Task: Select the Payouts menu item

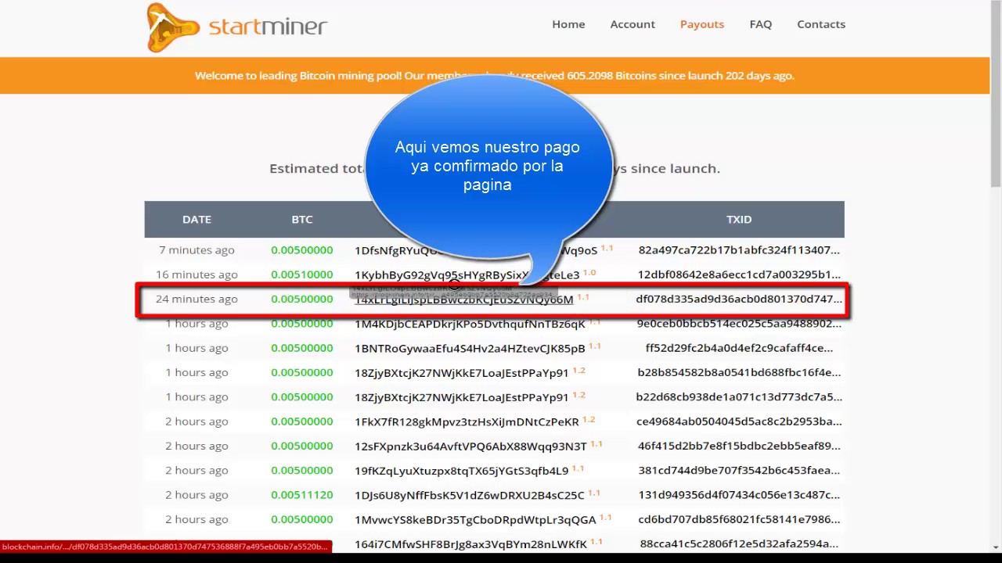Action: (x=702, y=24)
